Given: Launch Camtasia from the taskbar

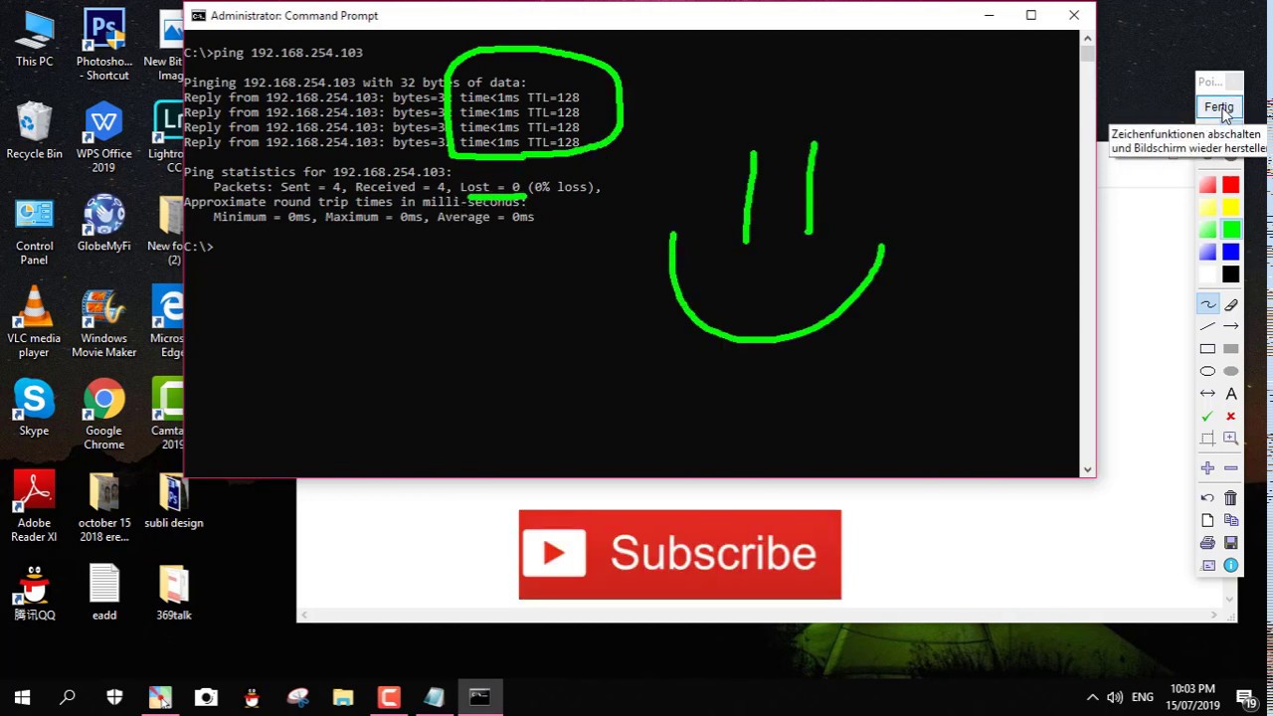Looking at the screenshot, I should point(388,696).
